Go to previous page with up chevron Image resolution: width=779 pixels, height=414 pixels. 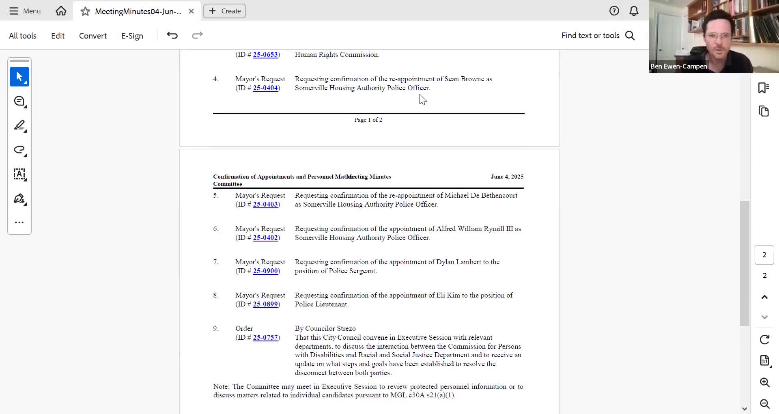[x=764, y=297]
